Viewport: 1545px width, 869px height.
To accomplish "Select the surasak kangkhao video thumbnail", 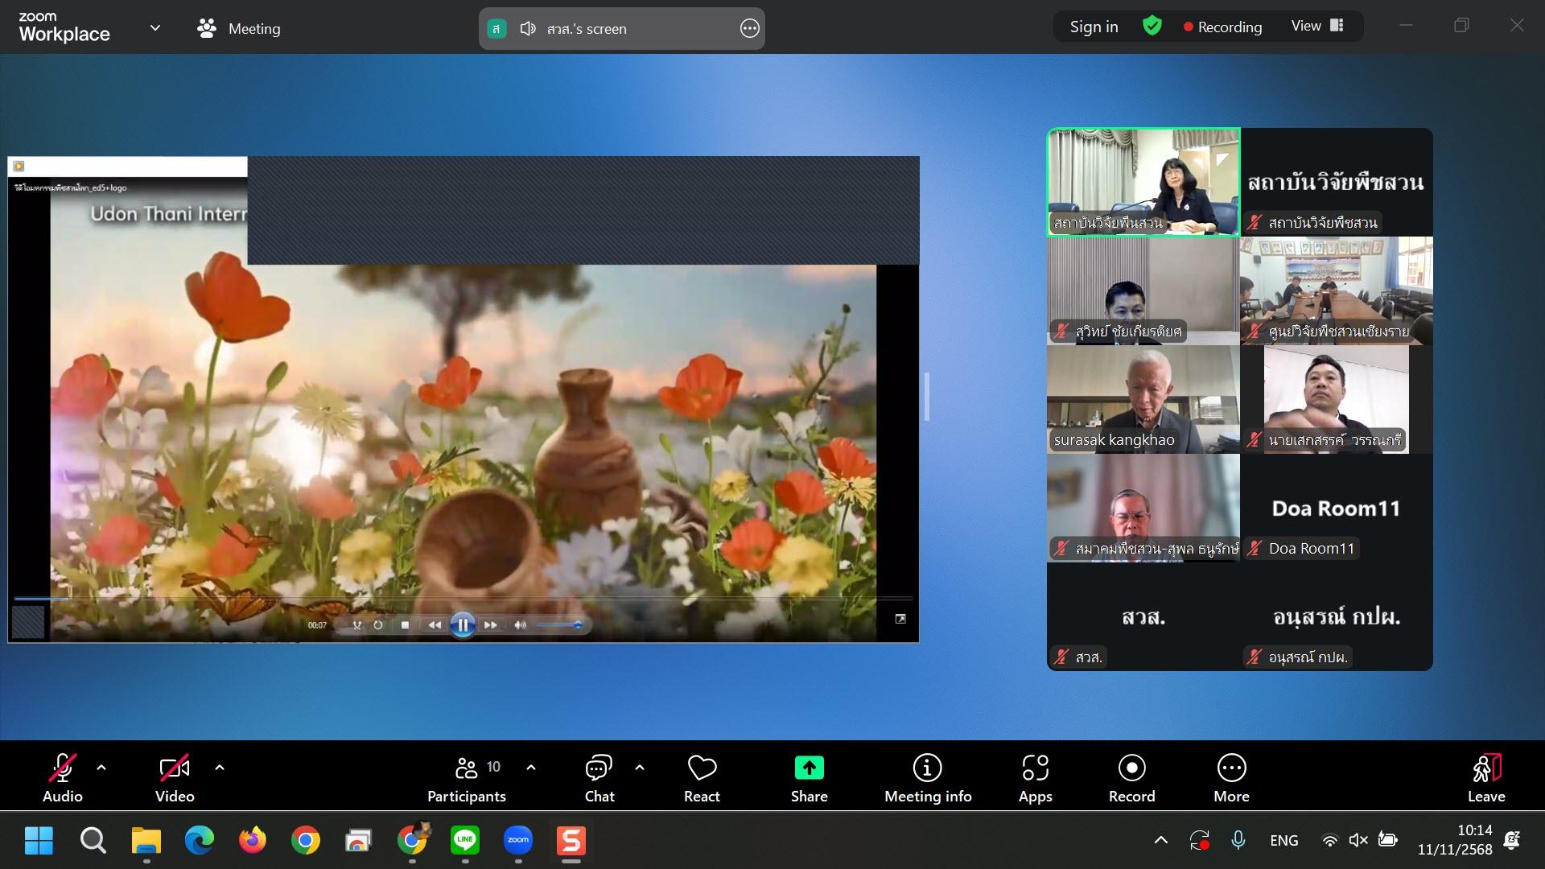I will pyautogui.click(x=1143, y=399).
